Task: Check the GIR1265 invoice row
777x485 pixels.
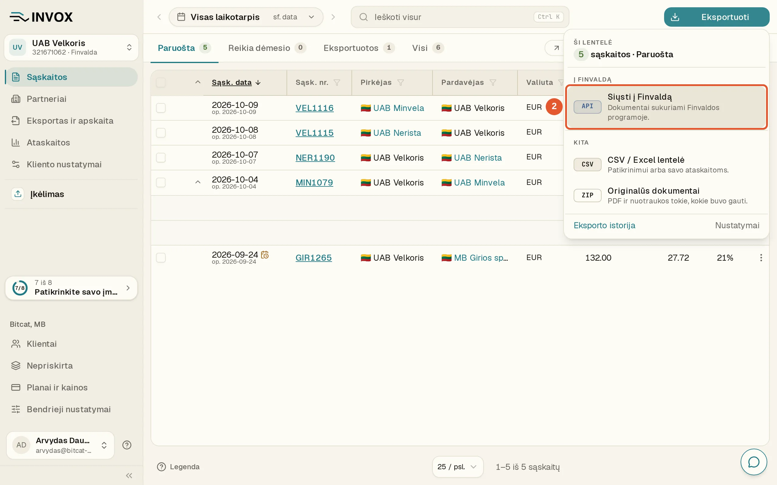Action: 161,258
